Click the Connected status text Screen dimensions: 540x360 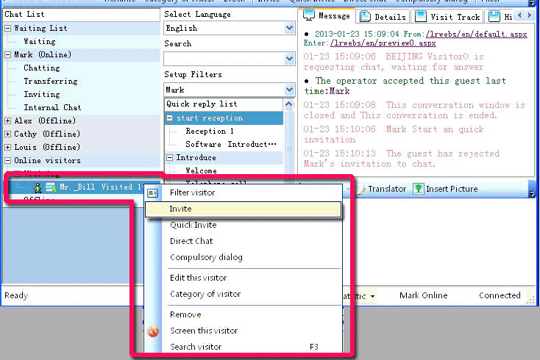500,295
